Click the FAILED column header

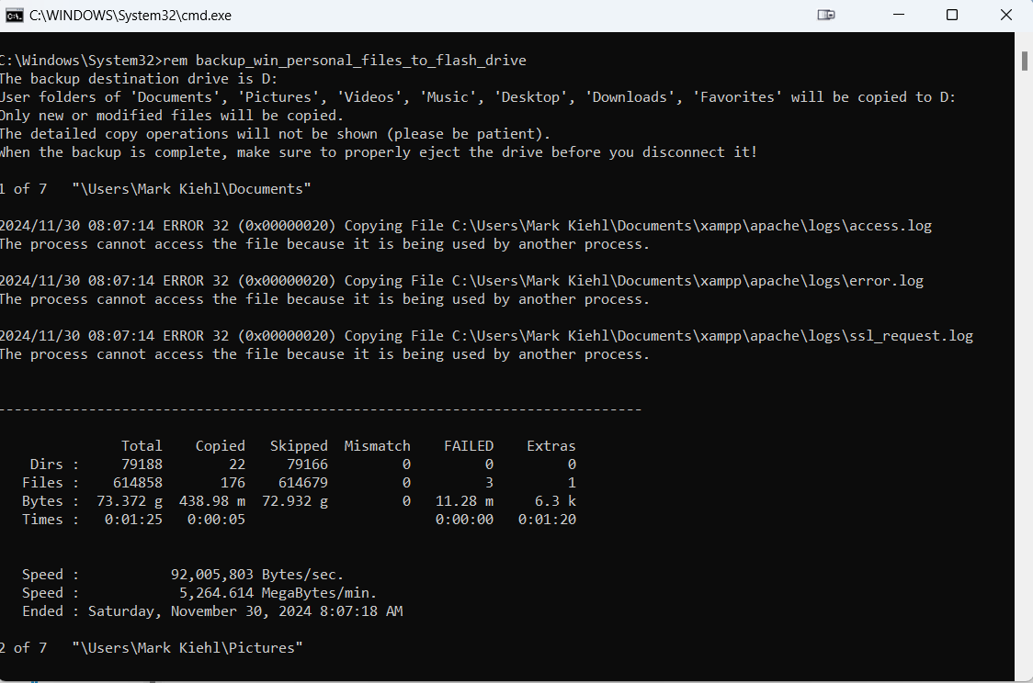click(469, 445)
